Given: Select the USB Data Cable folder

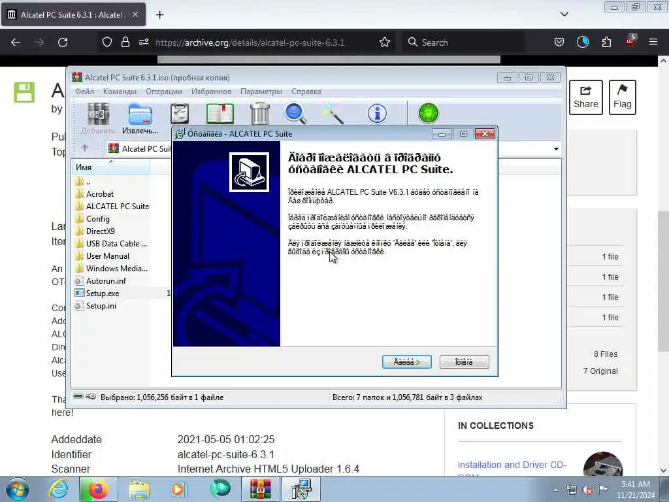Looking at the screenshot, I should pyautogui.click(x=111, y=243).
